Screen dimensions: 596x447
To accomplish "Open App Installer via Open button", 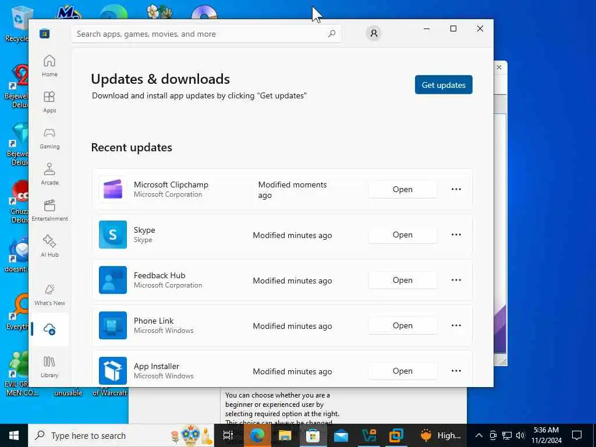I will (403, 371).
